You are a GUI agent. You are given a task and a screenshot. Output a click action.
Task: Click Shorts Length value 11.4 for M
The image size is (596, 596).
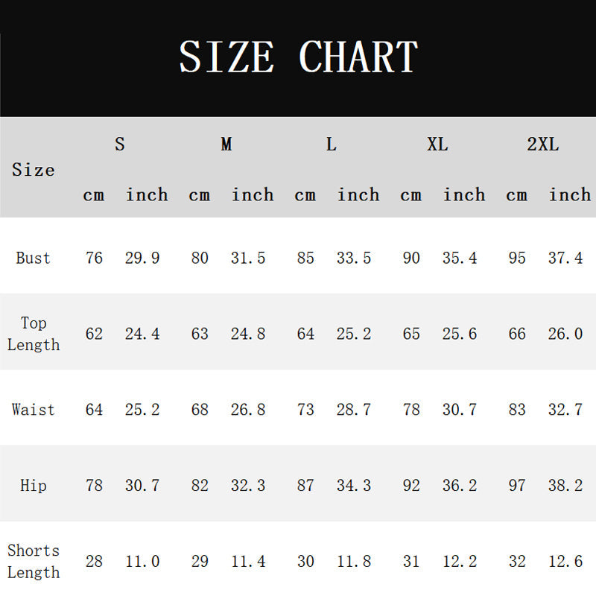click(248, 562)
